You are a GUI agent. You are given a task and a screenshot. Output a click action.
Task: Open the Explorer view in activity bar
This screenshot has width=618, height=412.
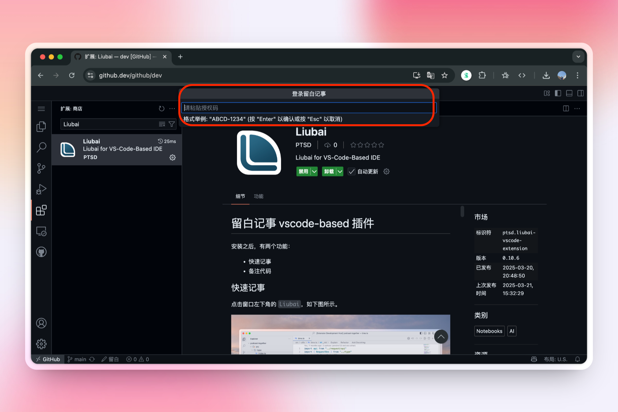(x=41, y=126)
